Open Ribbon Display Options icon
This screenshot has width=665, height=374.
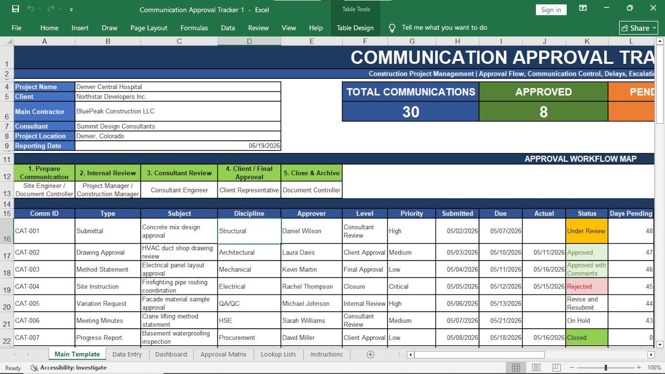click(x=583, y=8)
